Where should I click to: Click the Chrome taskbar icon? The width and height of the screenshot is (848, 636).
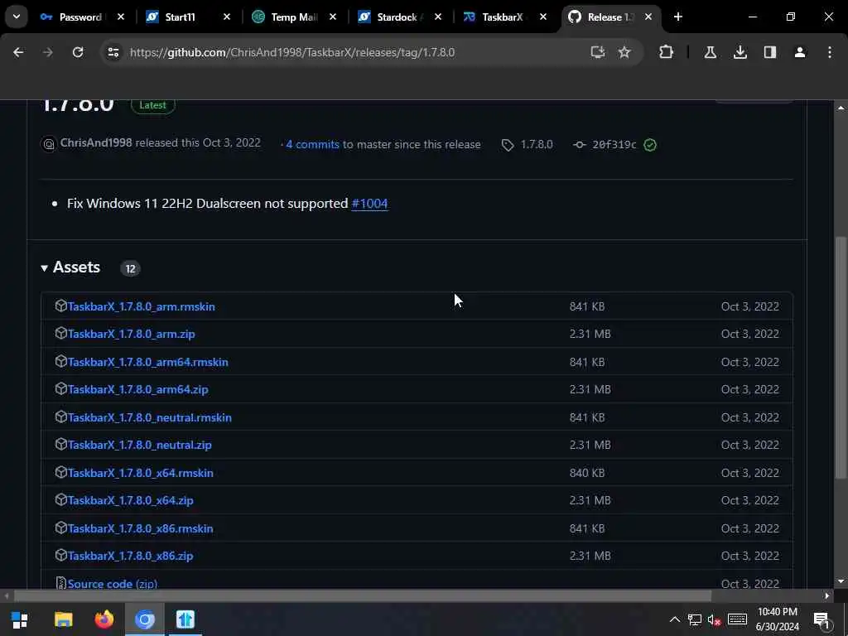point(144,619)
